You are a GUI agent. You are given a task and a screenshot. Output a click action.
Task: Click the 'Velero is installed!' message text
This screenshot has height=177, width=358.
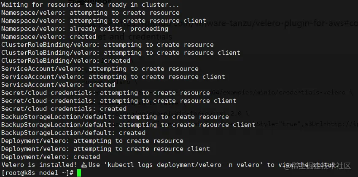[x=39, y=165]
